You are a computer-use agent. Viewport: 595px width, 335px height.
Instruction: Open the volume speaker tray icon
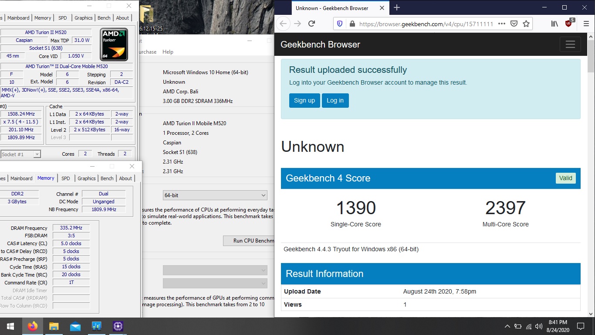click(539, 326)
